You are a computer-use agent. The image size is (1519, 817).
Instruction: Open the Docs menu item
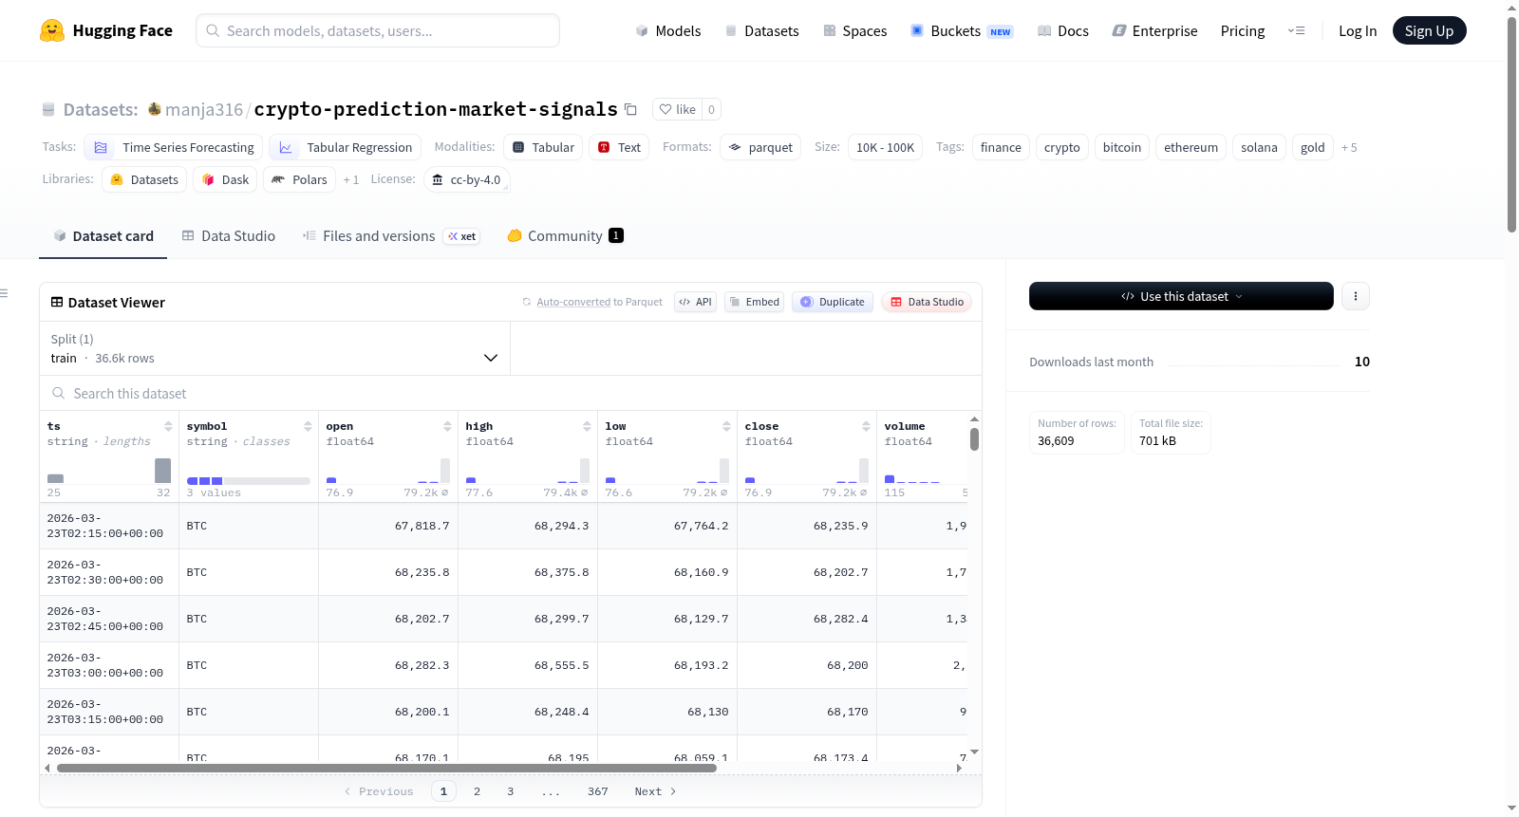click(x=1063, y=30)
